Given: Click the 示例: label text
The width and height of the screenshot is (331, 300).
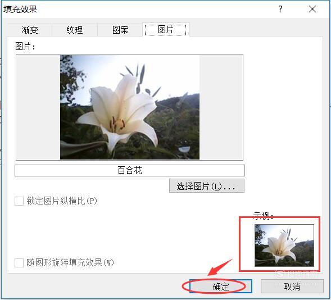Looking at the screenshot, I should tap(263, 216).
